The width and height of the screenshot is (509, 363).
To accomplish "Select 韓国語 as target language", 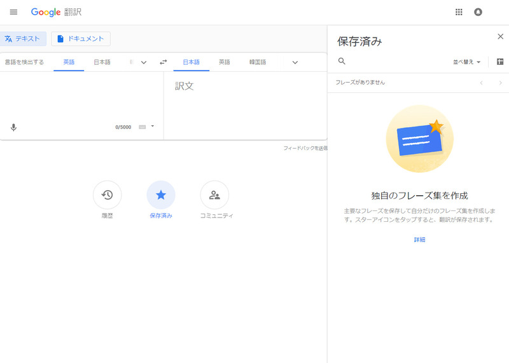I will click(258, 62).
